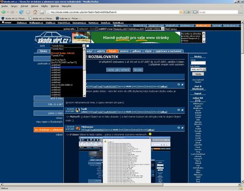Click the Firefox Back arrow button
The image size is (244, 191).
(4, 12)
